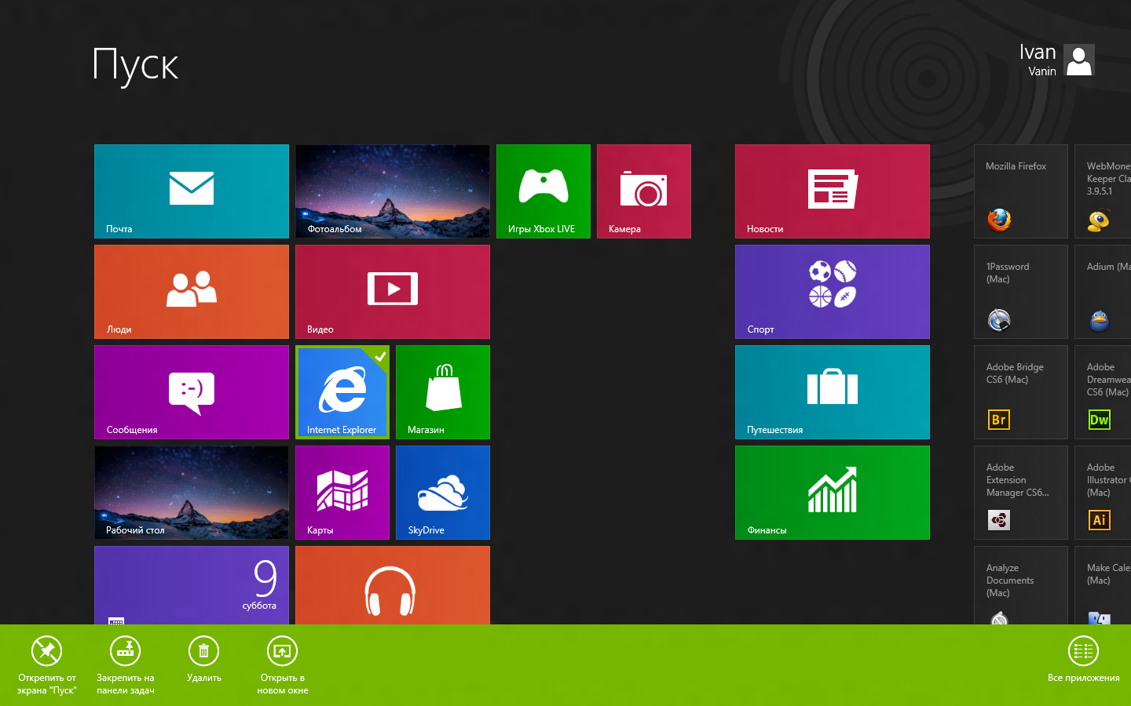
Task: Launch Adobe Bridge CS6 tile
Action: pyautogui.click(x=1021, y=392)
